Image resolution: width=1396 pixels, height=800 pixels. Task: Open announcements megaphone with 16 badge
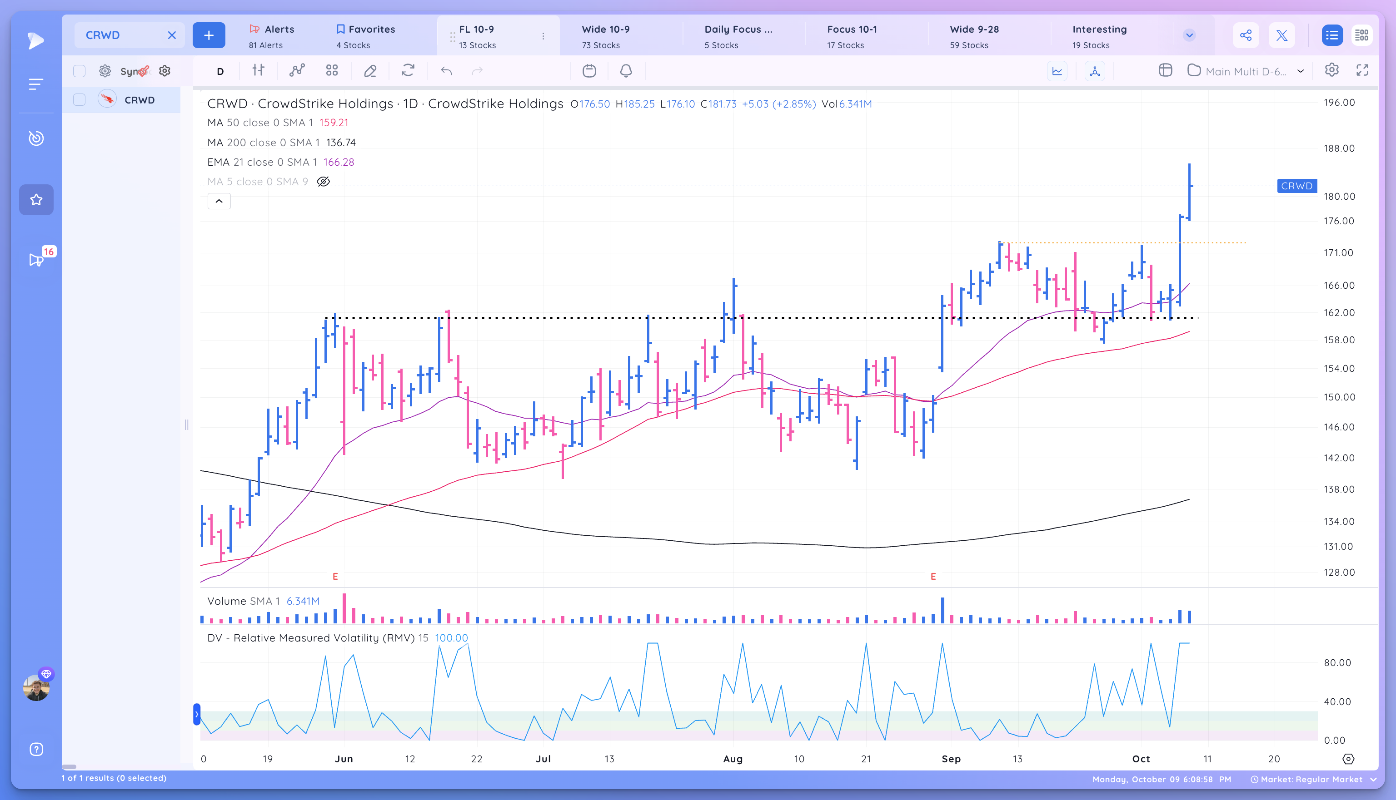coord(36,260)
